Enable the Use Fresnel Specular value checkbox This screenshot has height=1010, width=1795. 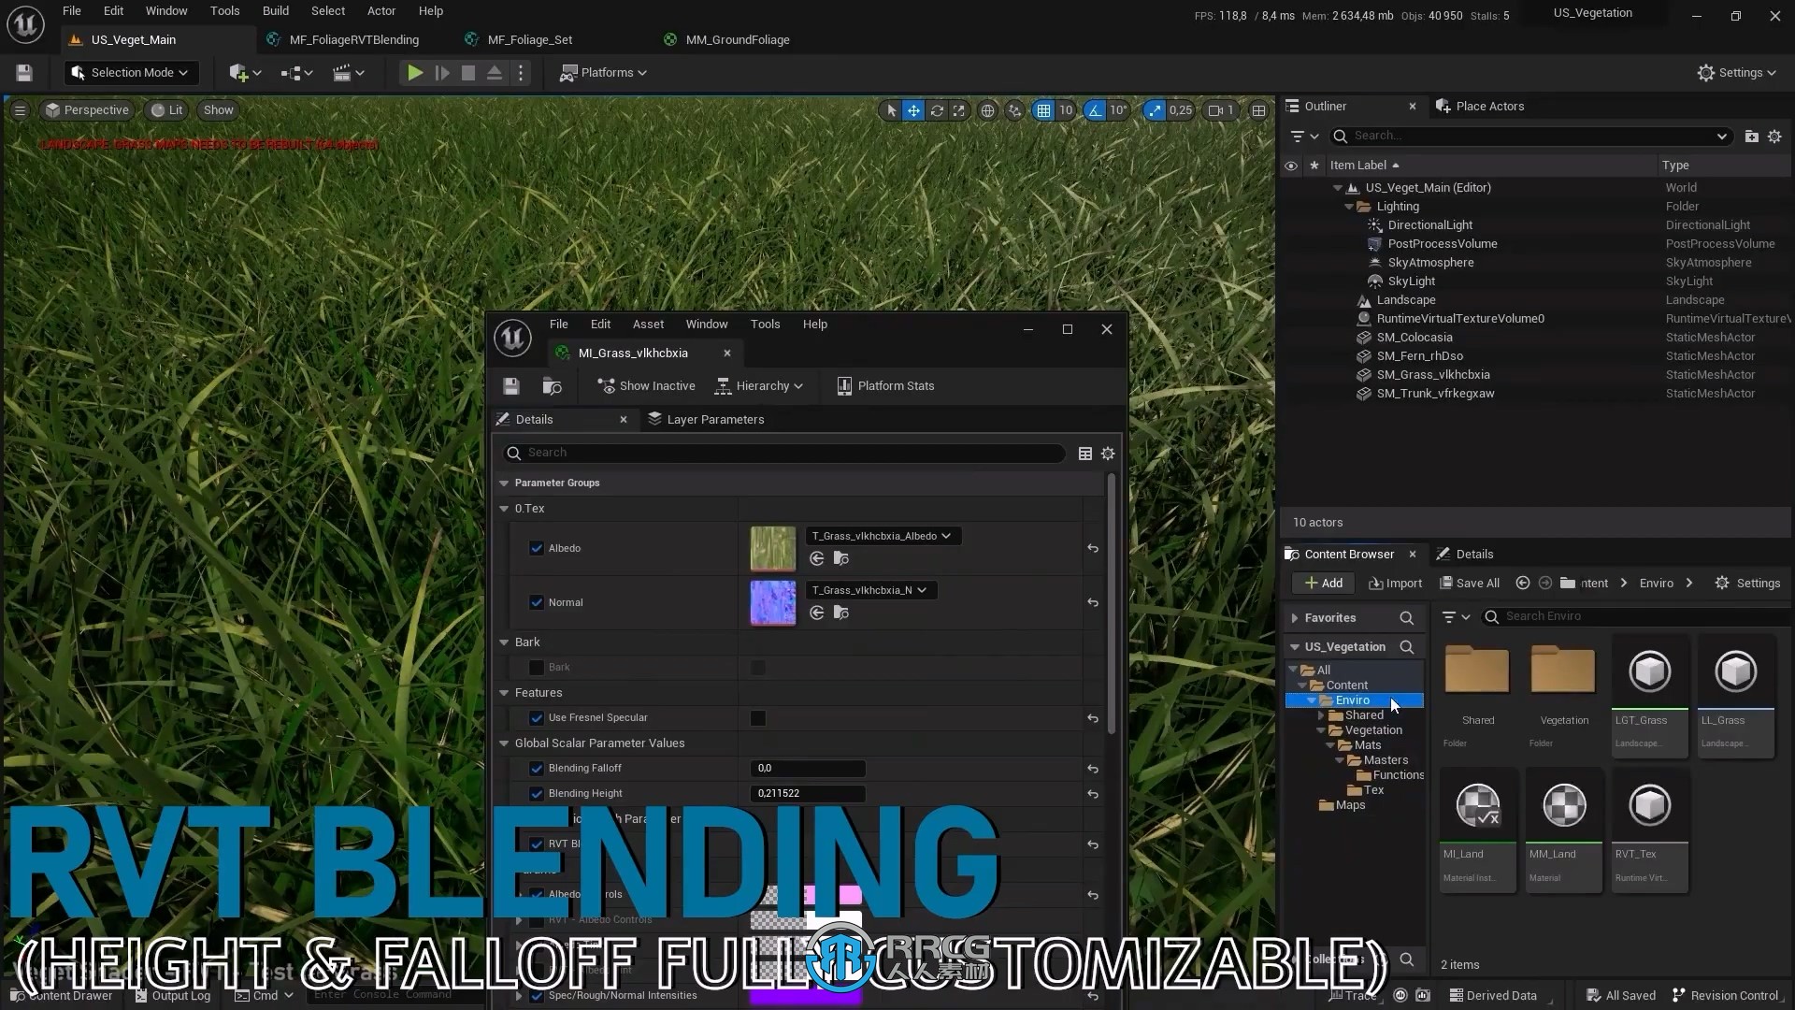(758, 718)
